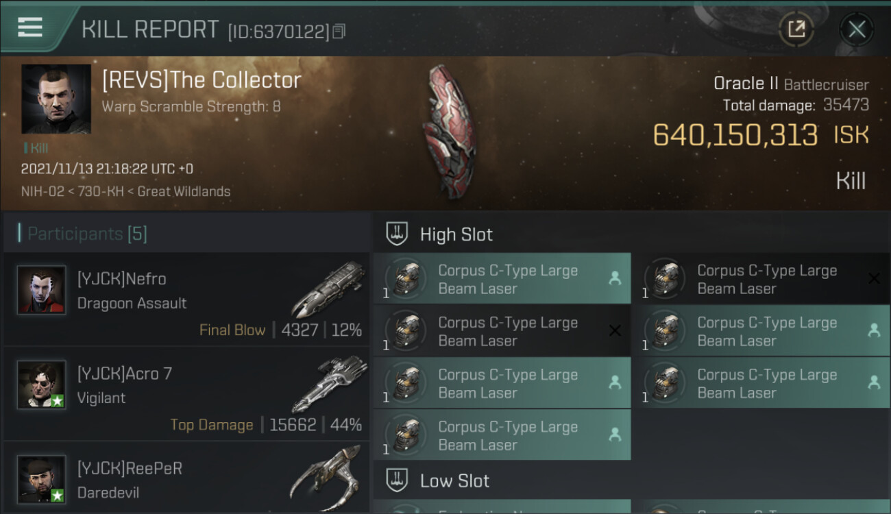Close the kill report window

pyautogui.click(x=857, y=29)
